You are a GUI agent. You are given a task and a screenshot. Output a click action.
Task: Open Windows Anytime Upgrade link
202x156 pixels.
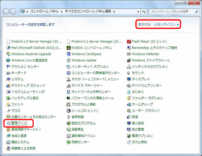click(x=31, y=54)
